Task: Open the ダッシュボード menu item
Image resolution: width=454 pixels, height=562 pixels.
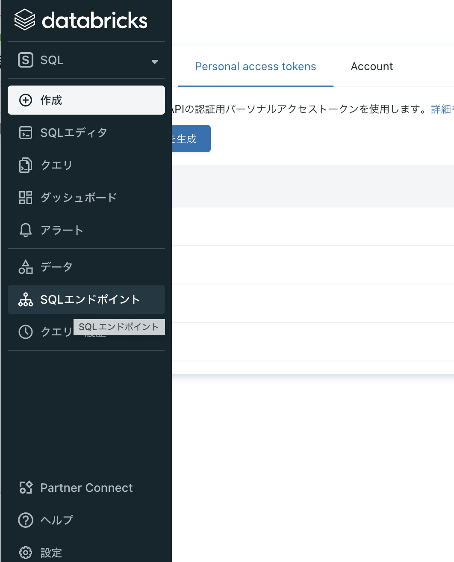Action: (x=86, y=198)
